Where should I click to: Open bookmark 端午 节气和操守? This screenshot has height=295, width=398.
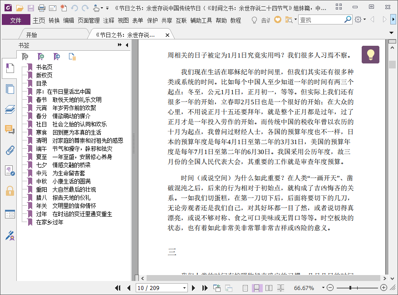74,149
